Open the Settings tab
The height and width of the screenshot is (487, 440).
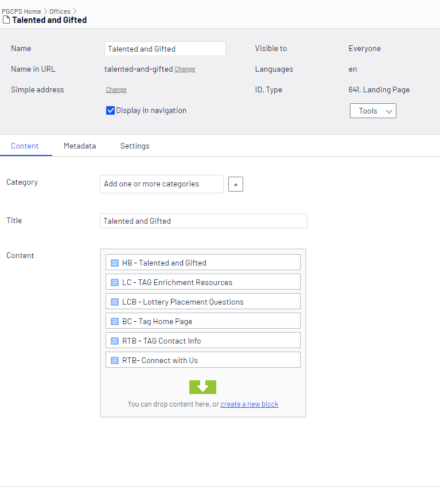[x=135, y=146]
